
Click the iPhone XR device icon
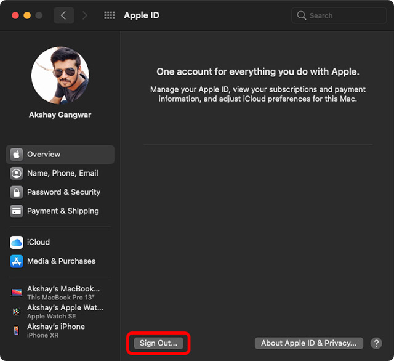(17, 330)
